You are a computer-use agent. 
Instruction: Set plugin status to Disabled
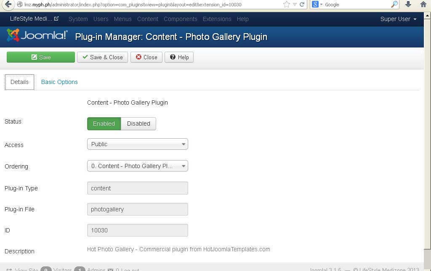138,124
